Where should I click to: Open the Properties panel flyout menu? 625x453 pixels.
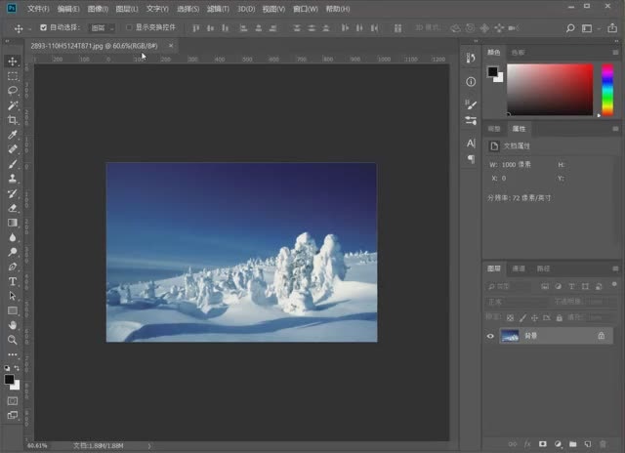(x=615, y=128)
